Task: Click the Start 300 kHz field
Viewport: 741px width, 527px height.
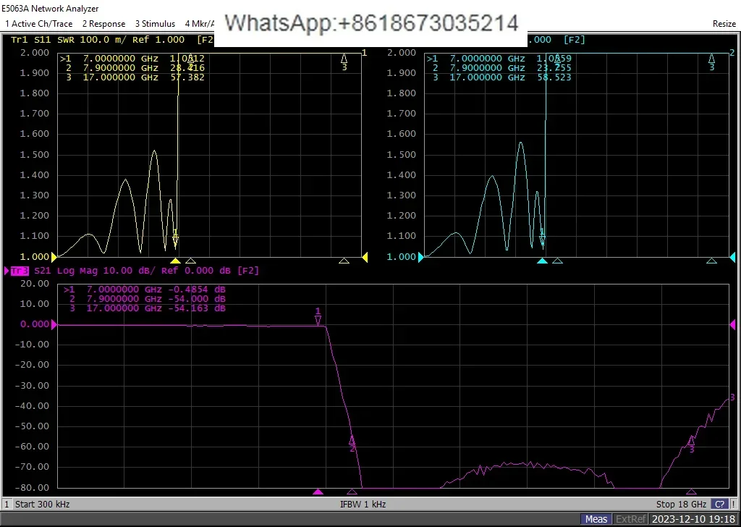Action: [x=42, y=504]
